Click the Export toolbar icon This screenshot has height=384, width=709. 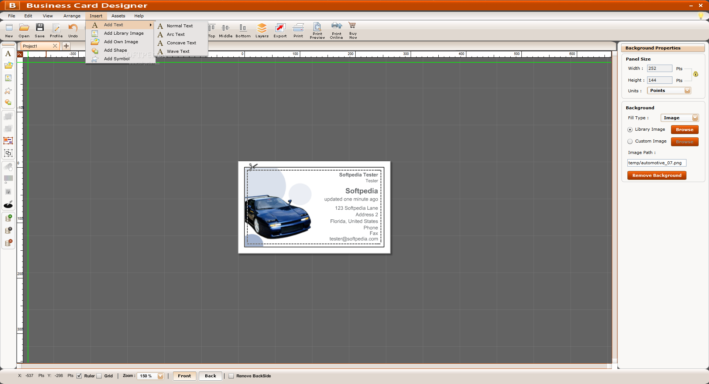click(280, 28)
